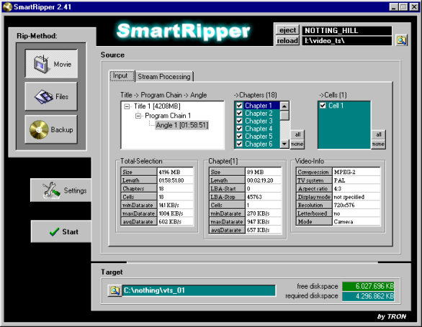
Task: Eject the DVD disc
Action: [x=287, y=30]
